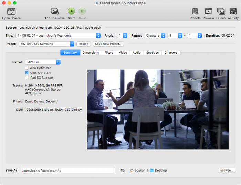
Task: Uncheck the Align A/V Start checkbox
Action: (x=27, y=73)
